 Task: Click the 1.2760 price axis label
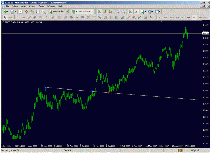point(206,97)
